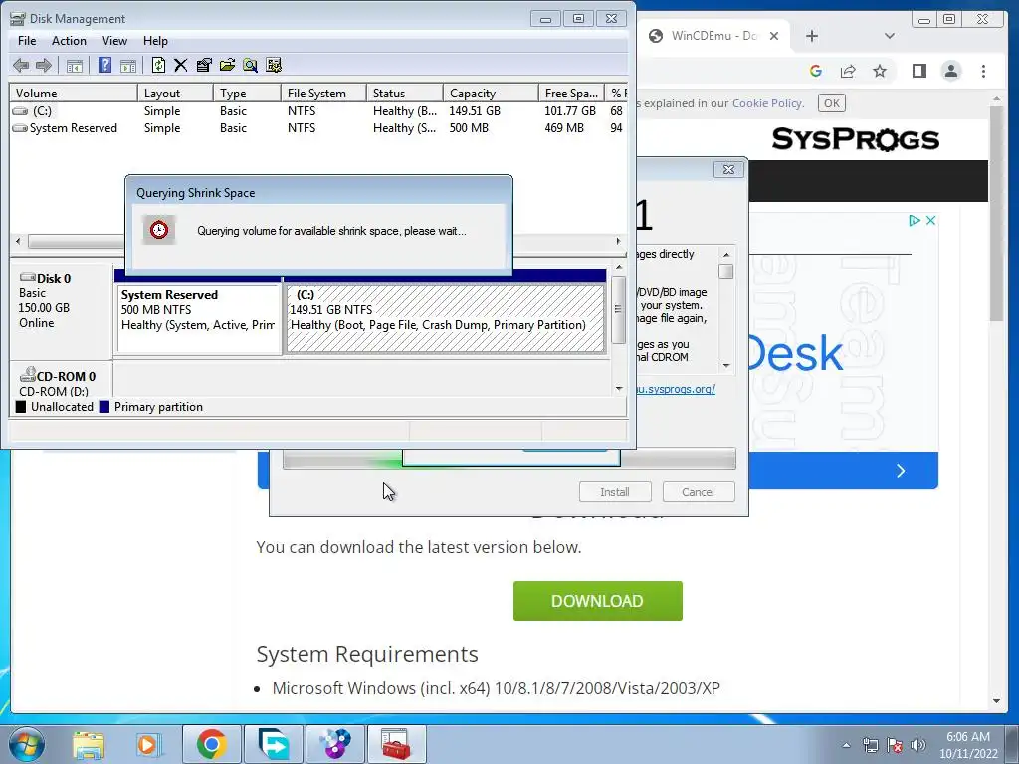Open Windows Media Player from taskbar
The height and width of the screenshot is (764, 1019).
point(147,744)
